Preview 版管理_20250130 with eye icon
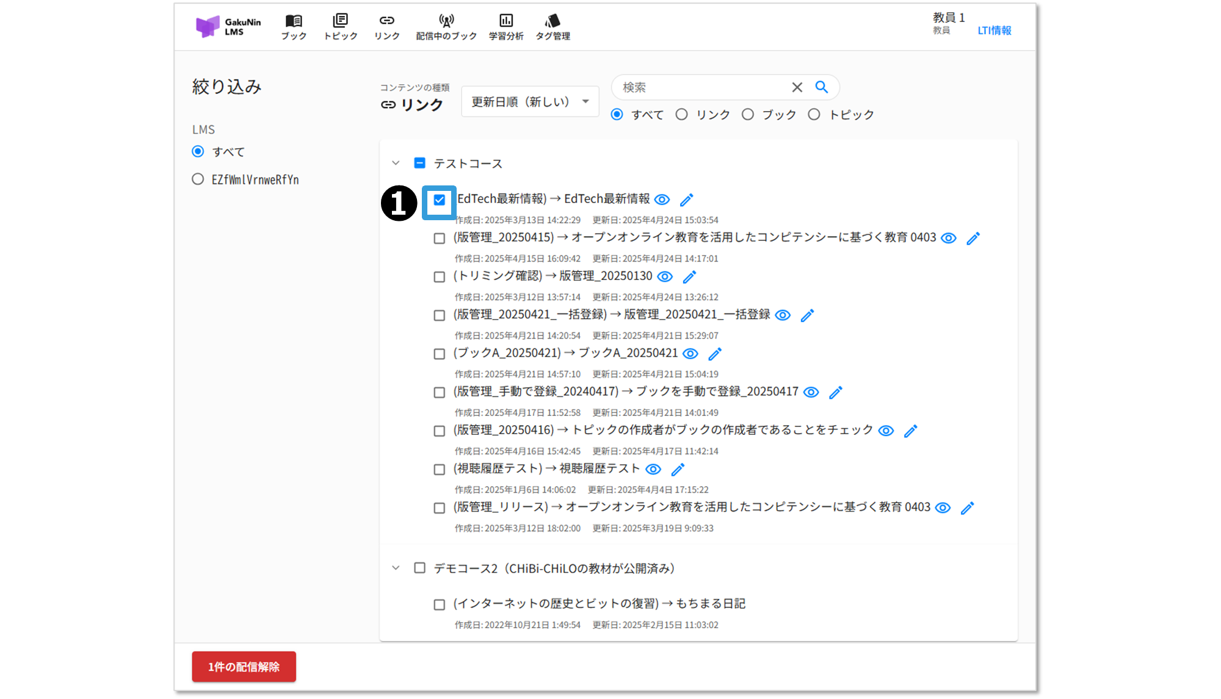This screenshot has height=699, width=1221. point(665,277)
